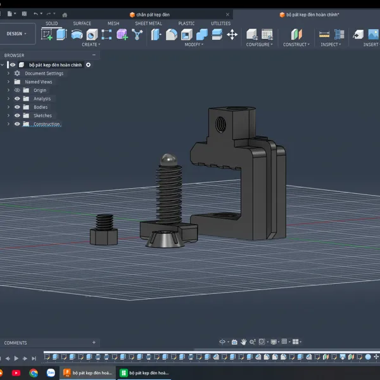Switch to the MESH tab

click(x=113, y=23)
